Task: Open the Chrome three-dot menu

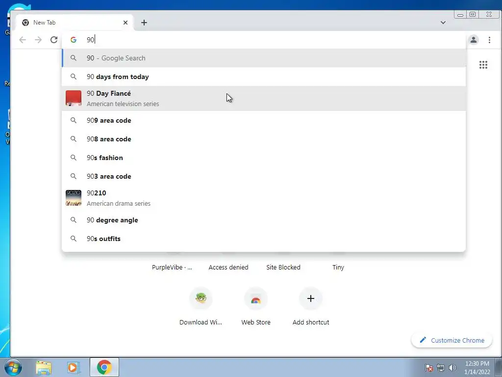Action: coord(489,40)
